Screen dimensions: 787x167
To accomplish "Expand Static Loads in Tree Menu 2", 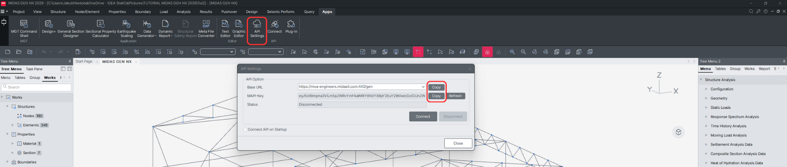I will click(706, 108).
